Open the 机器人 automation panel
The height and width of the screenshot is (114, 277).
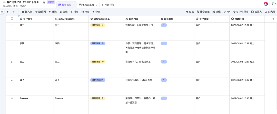256,12
